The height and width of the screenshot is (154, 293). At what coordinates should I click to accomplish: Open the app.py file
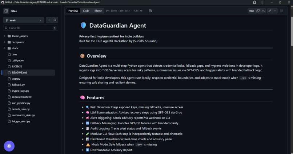(x=16, y=79)
